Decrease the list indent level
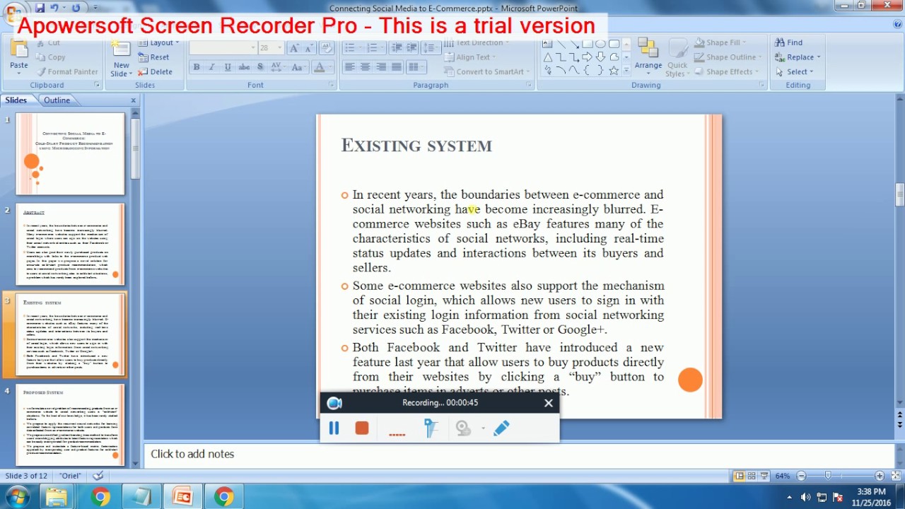 [396, 48]
